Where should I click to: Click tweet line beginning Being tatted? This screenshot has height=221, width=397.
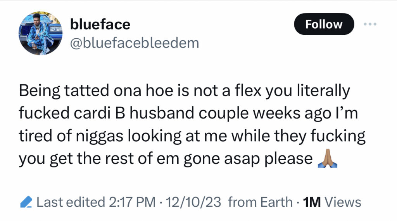(184, 91)
